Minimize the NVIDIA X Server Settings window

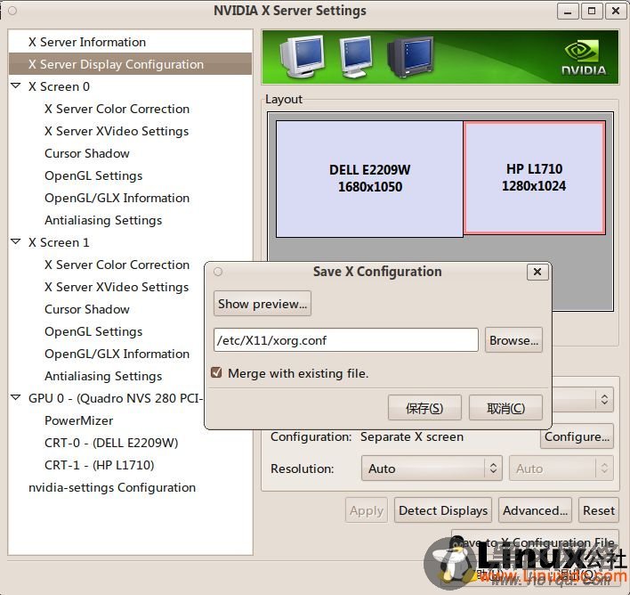568,11
